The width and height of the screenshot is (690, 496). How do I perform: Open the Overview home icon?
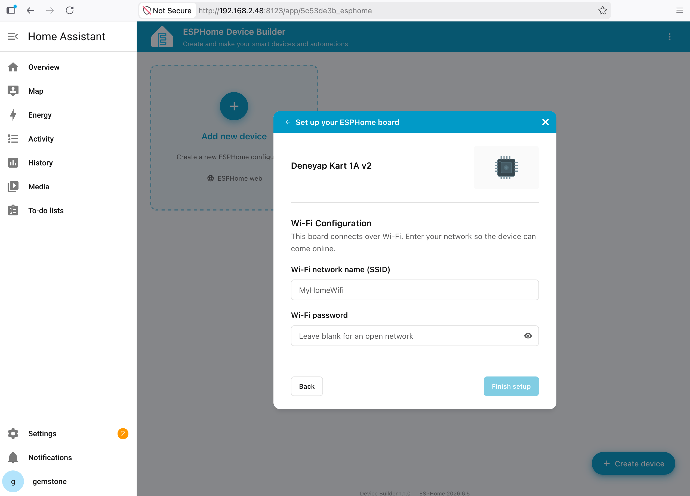coord(13,67)
